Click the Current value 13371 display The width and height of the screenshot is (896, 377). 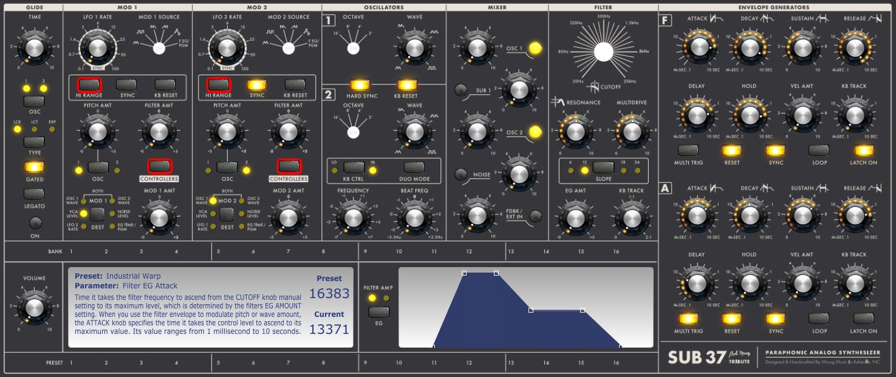[329, 330]
